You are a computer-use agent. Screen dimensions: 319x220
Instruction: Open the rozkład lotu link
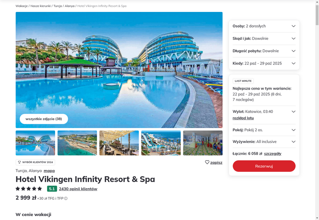coord(243,118)
